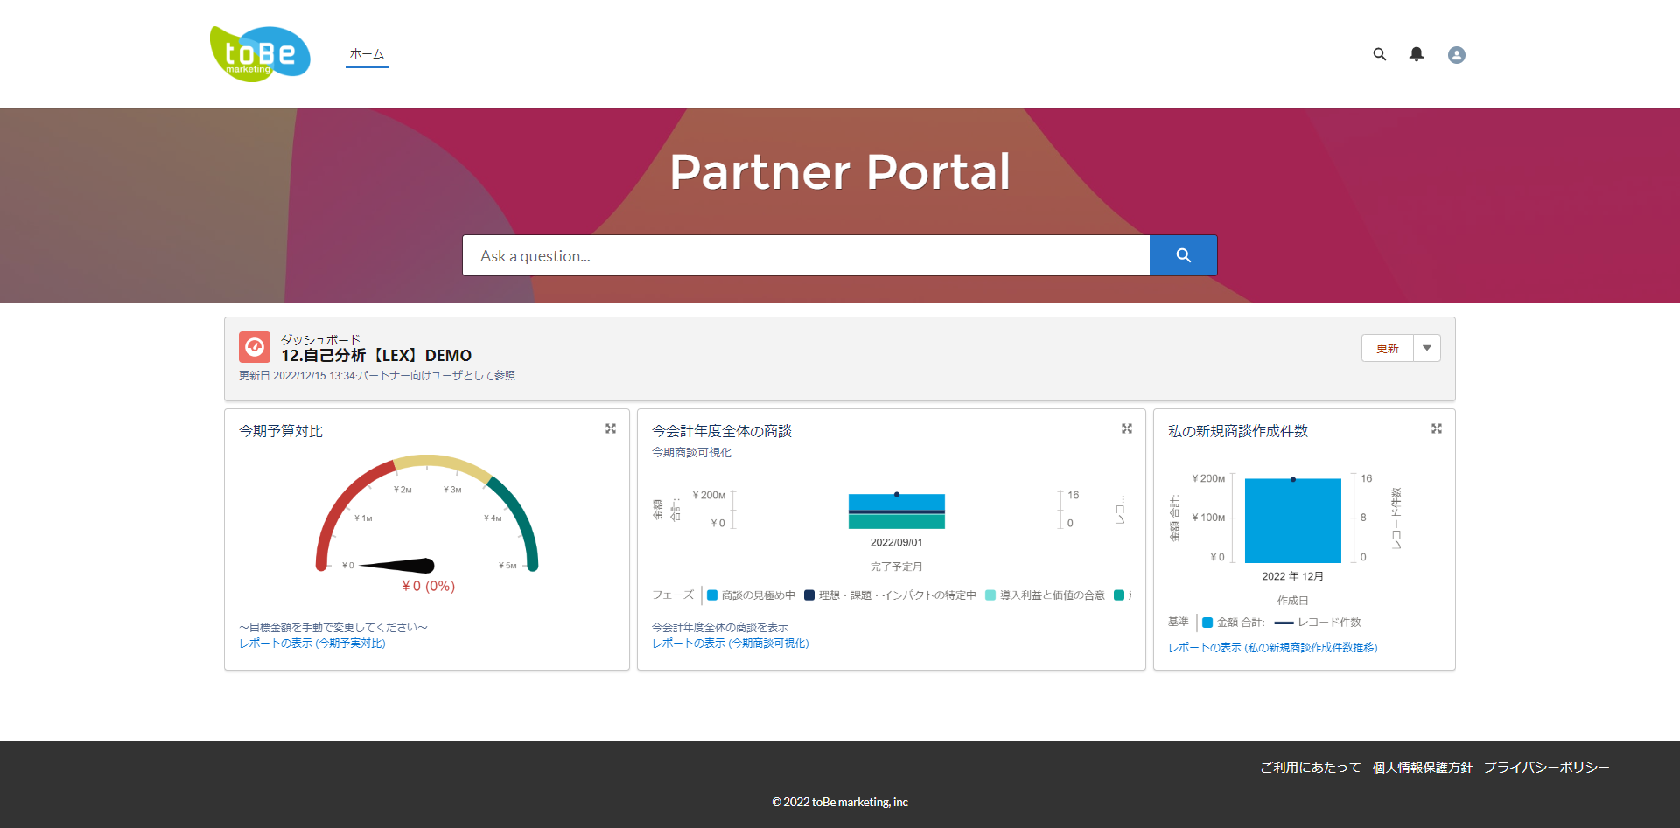The width and height of the screenshot is (1680, 828).
Task: Select the 理想・課題・インパクトの特定中 legend swatch
Action: pyautogui.click(x=809, y=595)
